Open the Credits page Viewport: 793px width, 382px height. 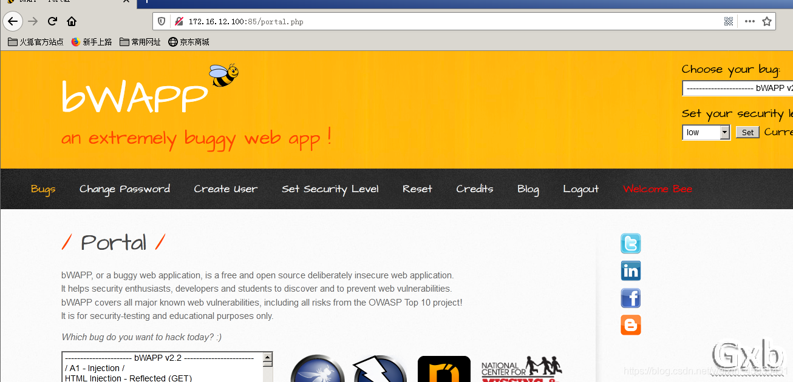pos(475,189)
